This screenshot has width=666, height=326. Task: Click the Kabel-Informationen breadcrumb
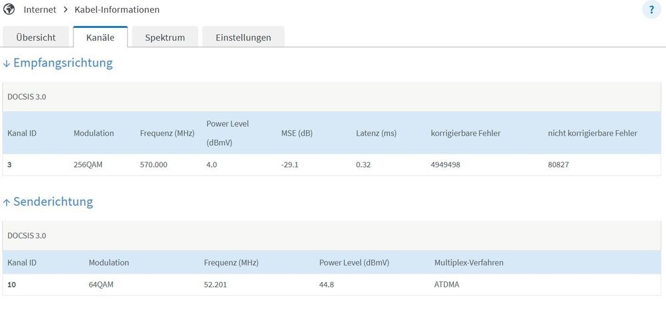click(x=117, y=10)
